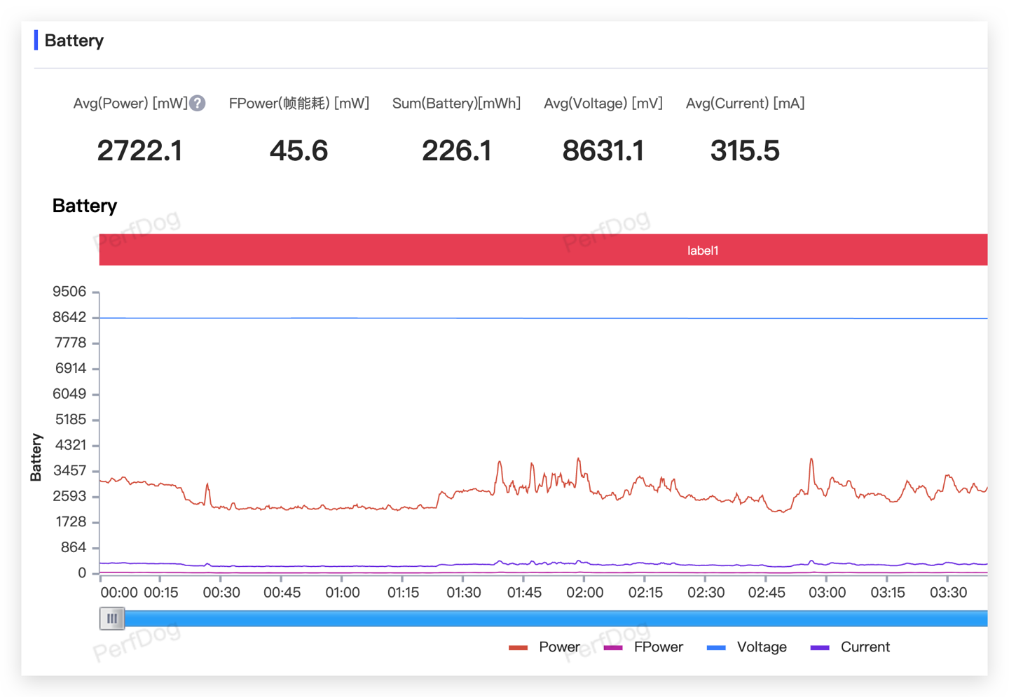The width and height of the screenshot is (1009, 697).
Task: Click the timeline slider handle icon
Action: pyautogui.click(x=112, y=619)
